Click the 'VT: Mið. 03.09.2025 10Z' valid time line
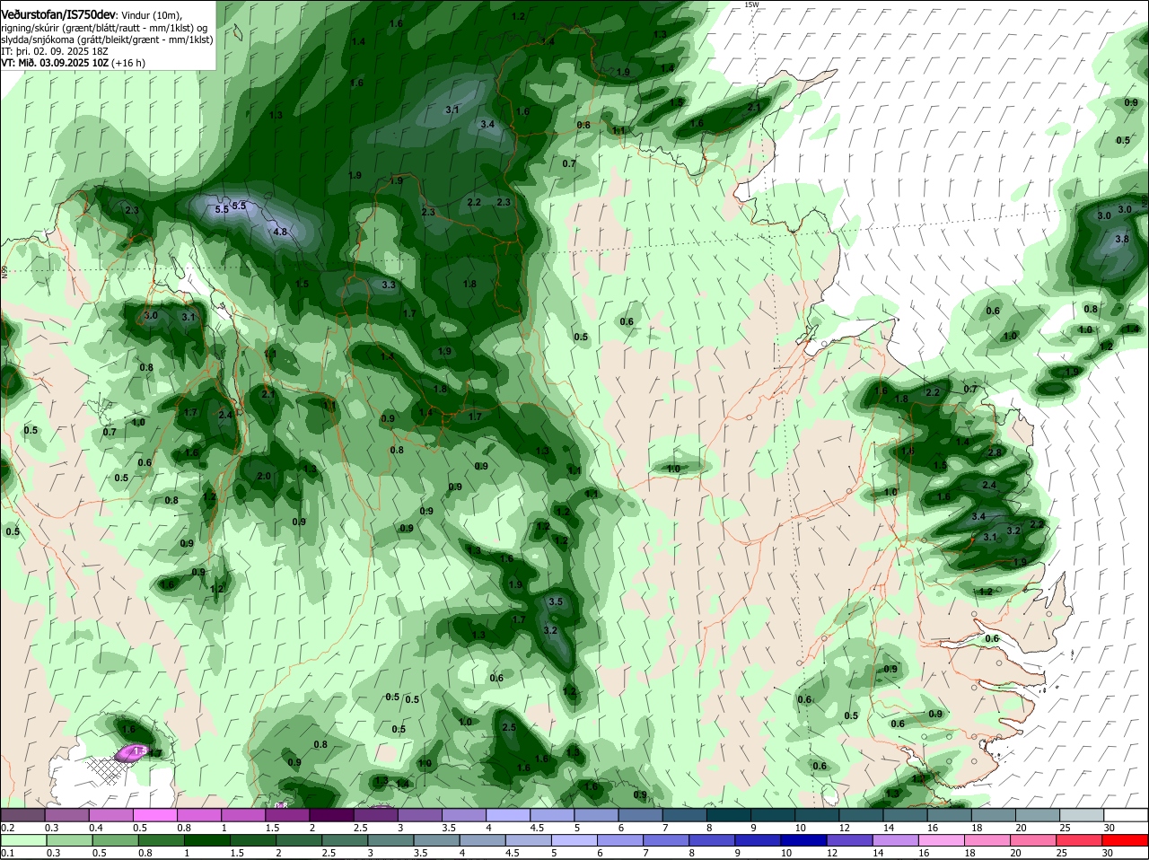This screenshot has width=1149, height=860. coord(56,63)
